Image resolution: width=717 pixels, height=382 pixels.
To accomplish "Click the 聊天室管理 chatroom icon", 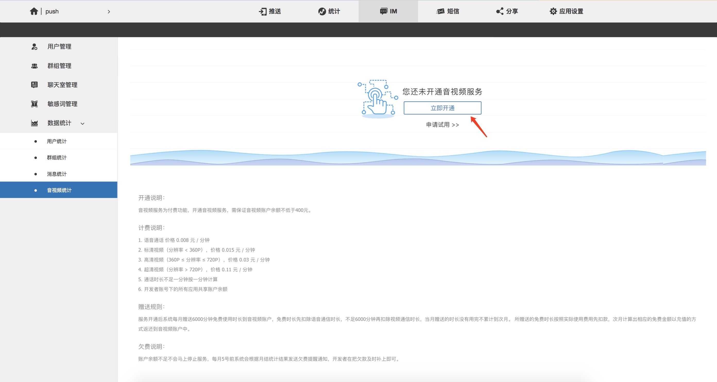I will click(x=34, y=85).
